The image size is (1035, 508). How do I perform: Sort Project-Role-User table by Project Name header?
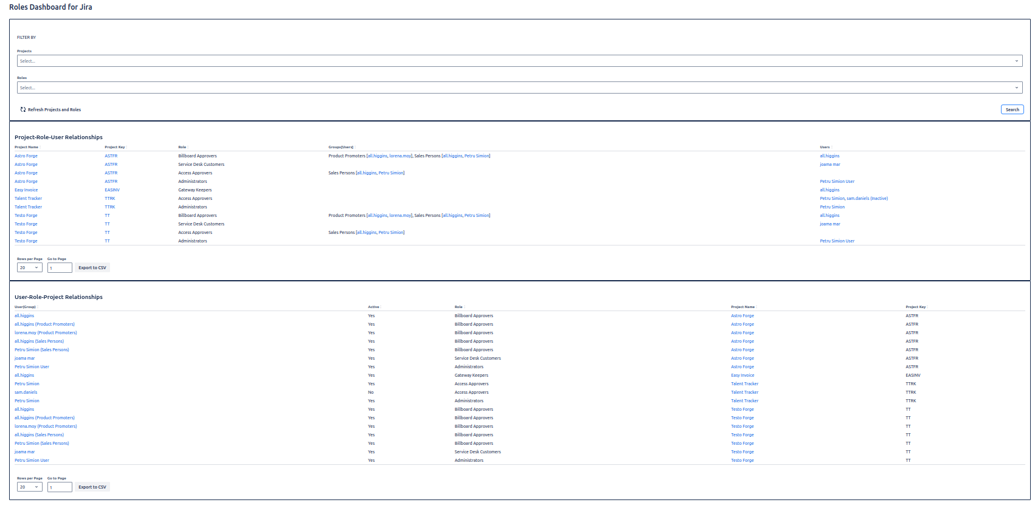click(26, 147)
